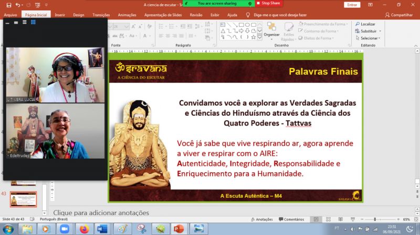Toggle Comentários pane in status bar
Viewport: 420px width, 235px height.
tap(291, 219)
